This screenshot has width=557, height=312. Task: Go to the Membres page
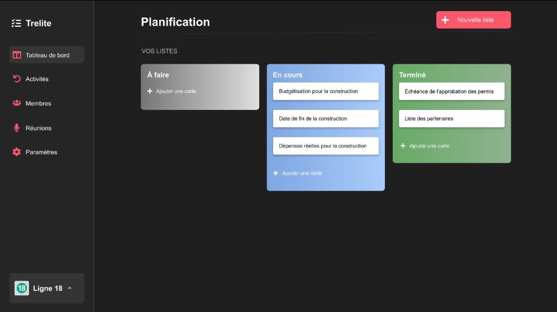pos(38,104)
